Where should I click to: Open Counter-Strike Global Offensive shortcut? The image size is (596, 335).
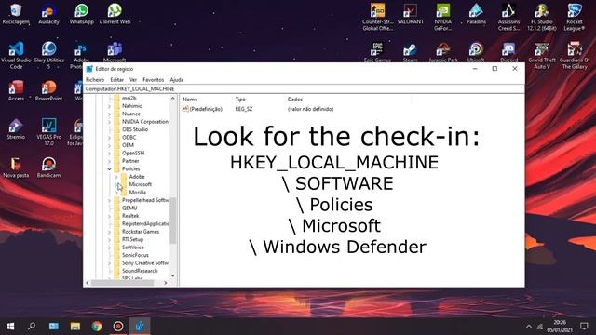(x=377, y=17)
